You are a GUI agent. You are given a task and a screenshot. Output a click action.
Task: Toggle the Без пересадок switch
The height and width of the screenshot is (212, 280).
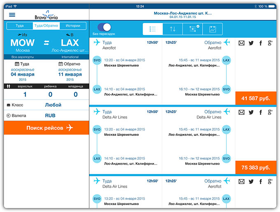[x=104, y=27]
